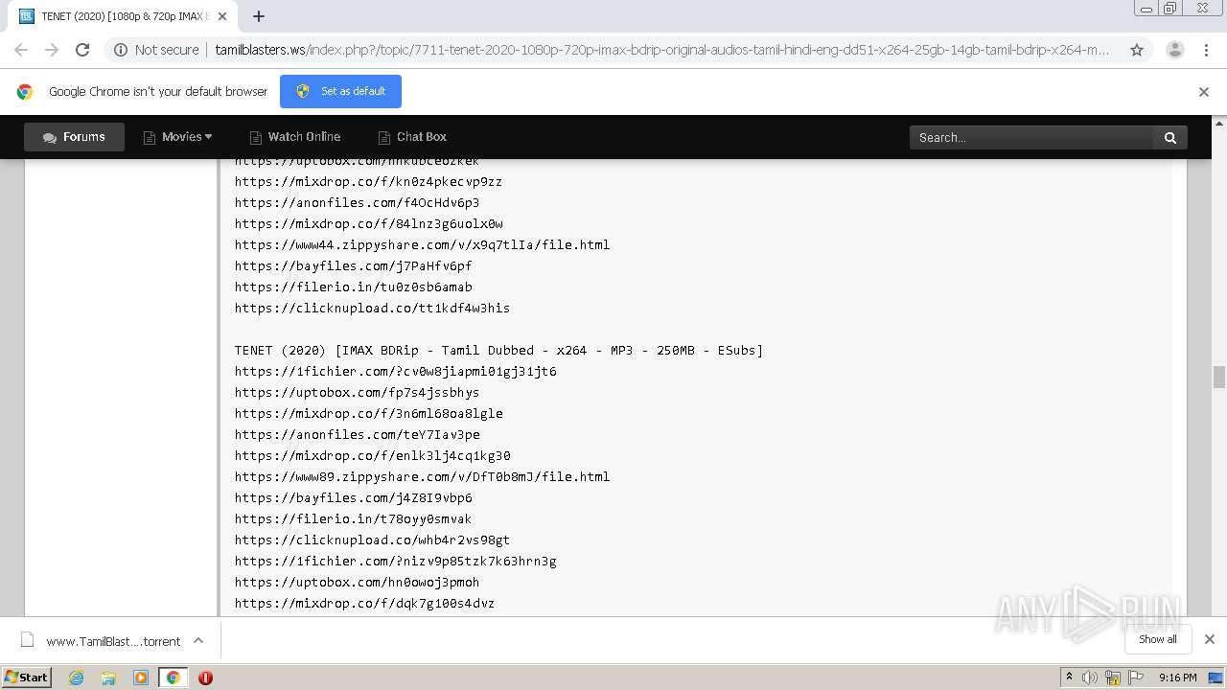Click filerio.in/tu0z0sb6amab link
Image resolution: width=1227 pixels, height=690 pixels.
[353, 287]
